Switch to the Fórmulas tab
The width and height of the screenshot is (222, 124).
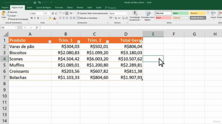coord(59,8)
